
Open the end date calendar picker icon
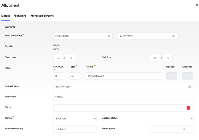pos(173,36)
